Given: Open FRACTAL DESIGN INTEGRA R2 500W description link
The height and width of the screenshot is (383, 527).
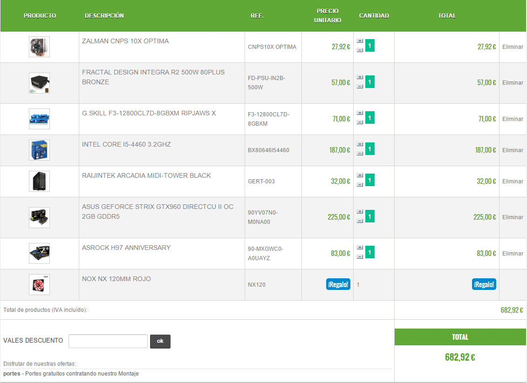Looking at the screenshot, I should coord(153,77).
